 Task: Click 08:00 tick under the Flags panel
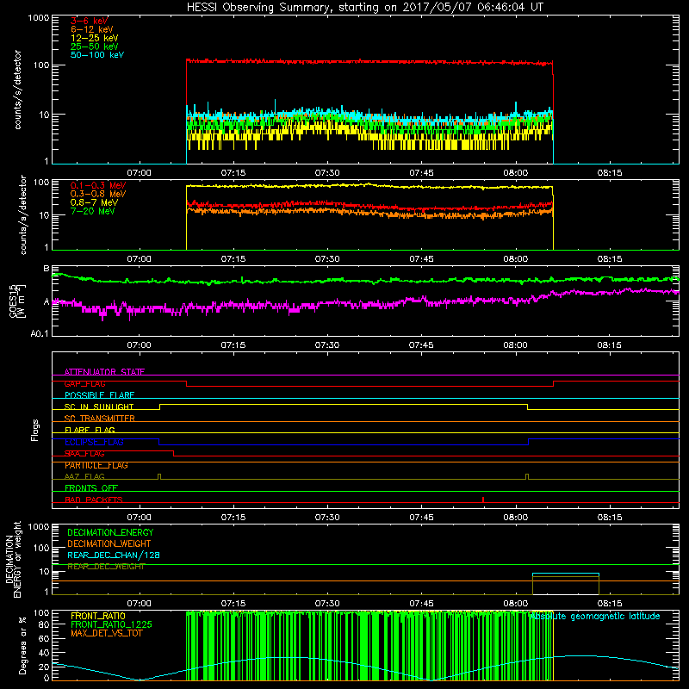click(x=515, y=518)
